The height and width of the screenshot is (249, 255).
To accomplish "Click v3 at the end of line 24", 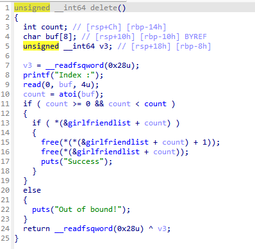I will coord(162,229).
